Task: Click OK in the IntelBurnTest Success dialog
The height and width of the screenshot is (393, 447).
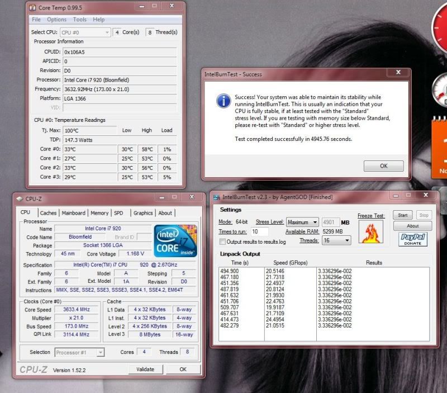Action: [383, 165]
